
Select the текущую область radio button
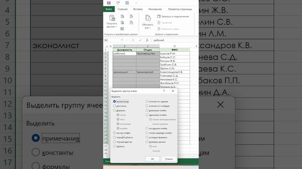point(114,138)
